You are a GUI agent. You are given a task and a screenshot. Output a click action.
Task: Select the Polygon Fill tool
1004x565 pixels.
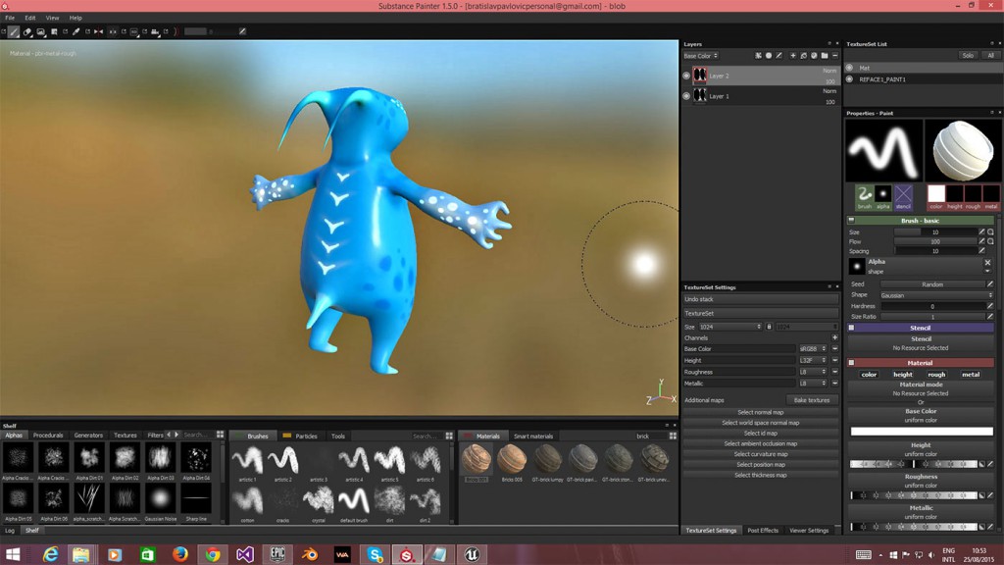55,31
